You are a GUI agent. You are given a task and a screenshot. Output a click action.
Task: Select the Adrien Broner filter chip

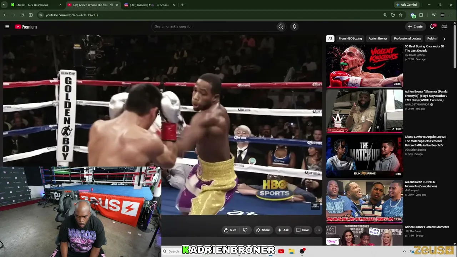click(378, 39)
